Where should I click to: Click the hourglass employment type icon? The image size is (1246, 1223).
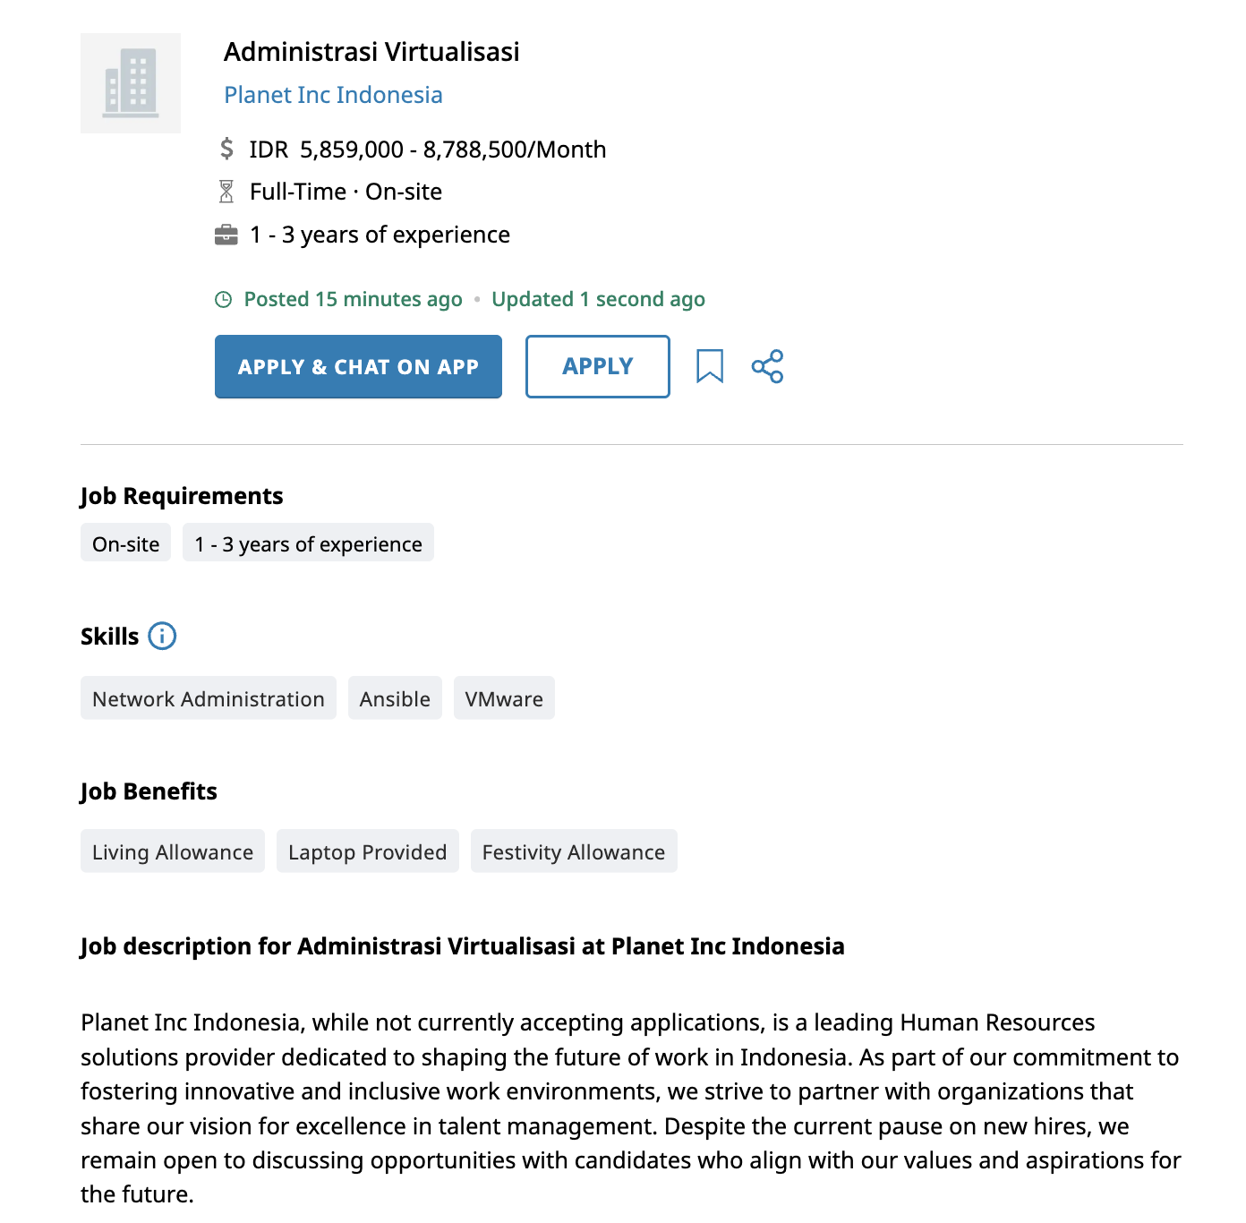coord(227,191)
